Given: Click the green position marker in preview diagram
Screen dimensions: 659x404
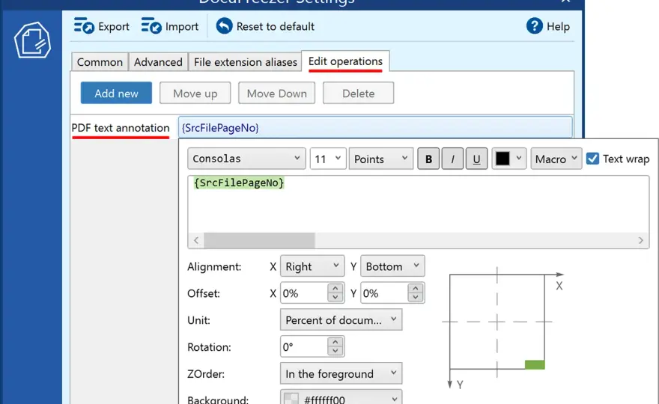Looking at the screenshot, I should [535, 364].
